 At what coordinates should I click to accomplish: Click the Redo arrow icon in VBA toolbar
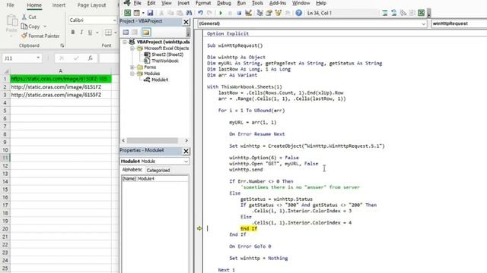tap(209, 13)
